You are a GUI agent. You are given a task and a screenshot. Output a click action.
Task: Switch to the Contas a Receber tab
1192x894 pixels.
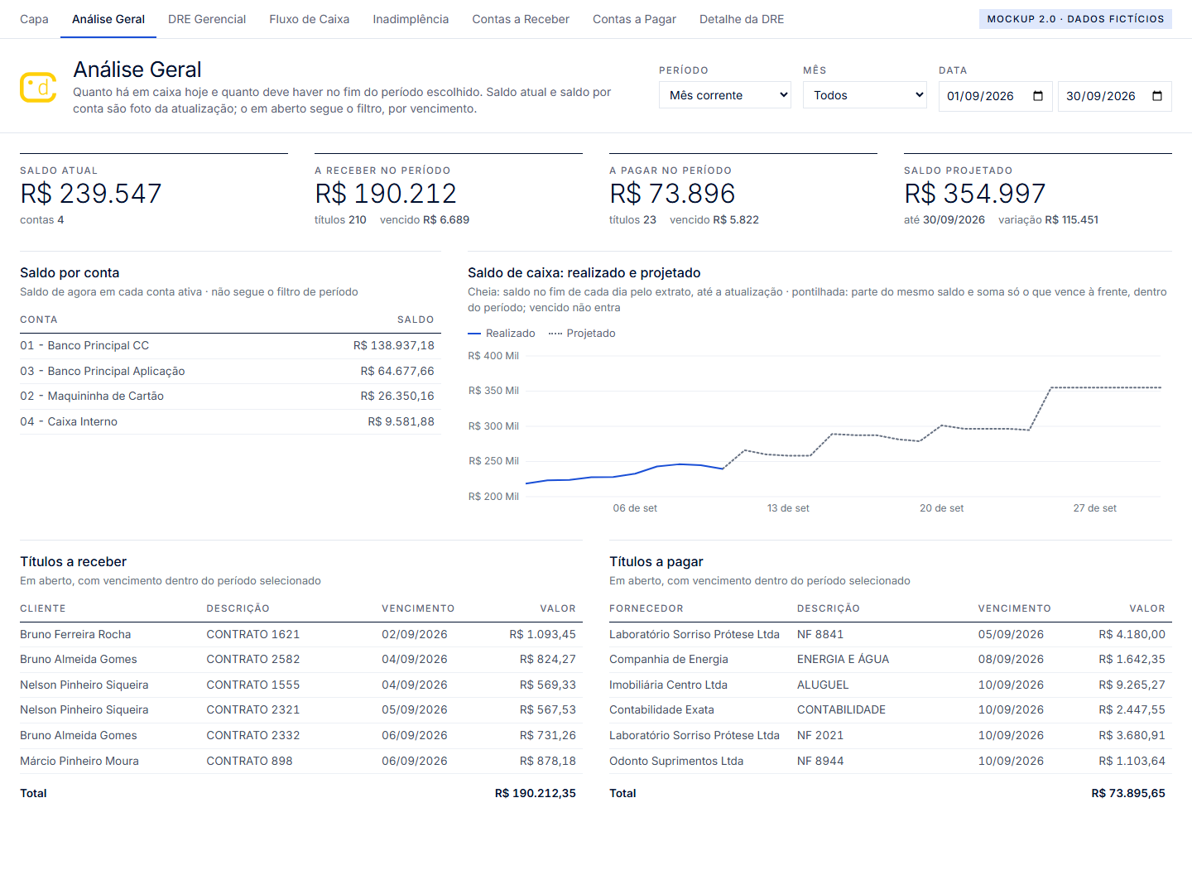[x=521, y=19]
